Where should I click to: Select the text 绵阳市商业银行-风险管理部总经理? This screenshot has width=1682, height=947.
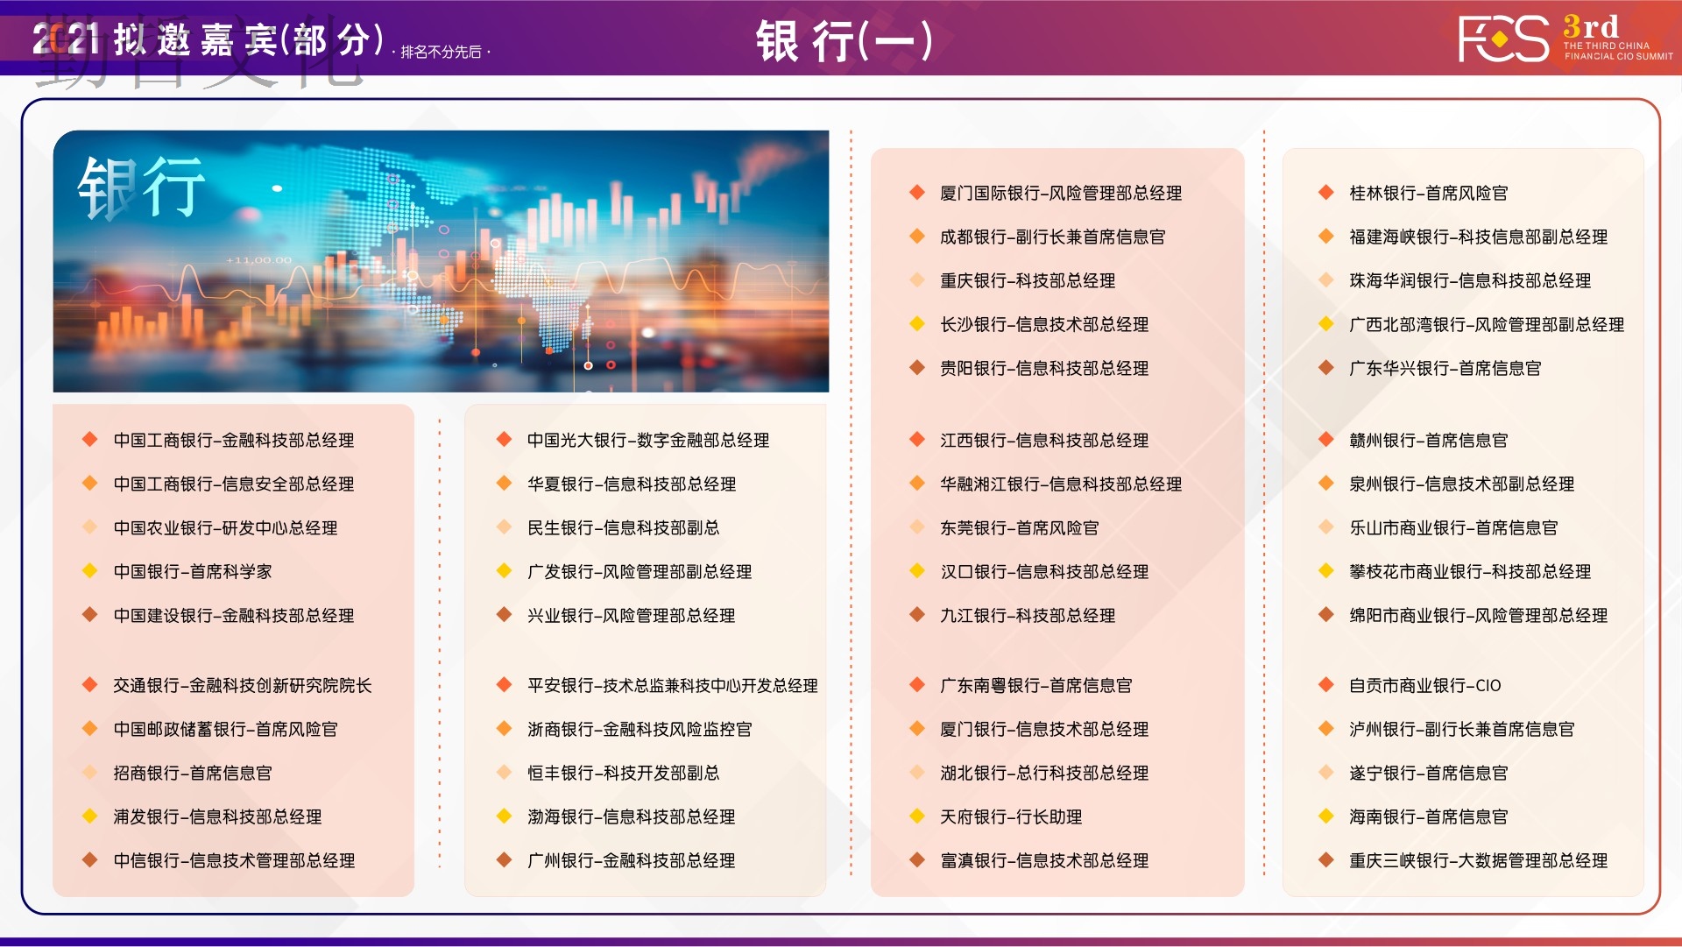(x=1479, y=615)
